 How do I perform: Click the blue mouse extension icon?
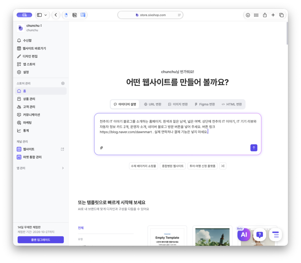click(x=66, y=15)
